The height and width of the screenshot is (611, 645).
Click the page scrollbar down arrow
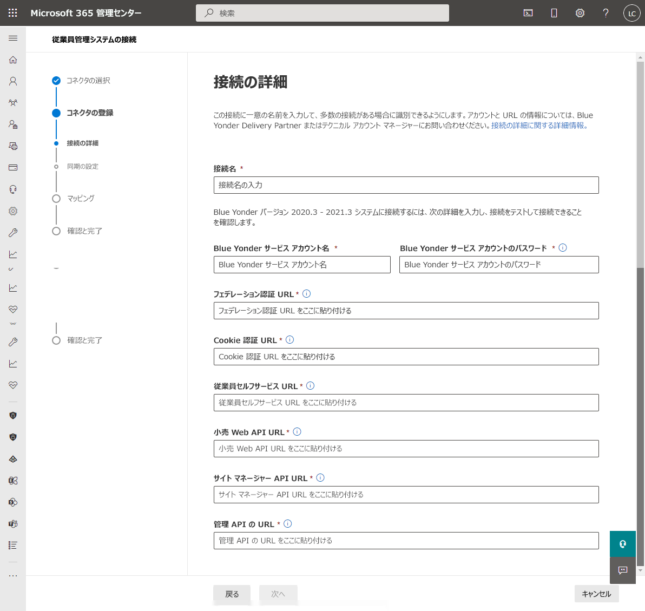pyautogui.click(x=640, y=570)
